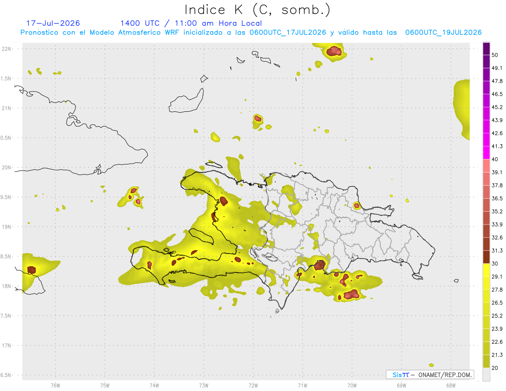The image size is (506, 391).
Task: Click the '25.2' colorbar label
Action: click(x=497, y=315)
